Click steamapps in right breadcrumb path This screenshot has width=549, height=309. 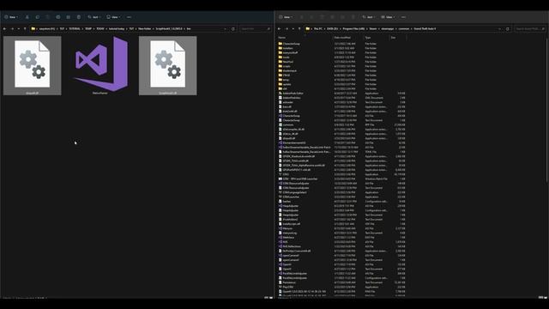(x=387, y=28)
